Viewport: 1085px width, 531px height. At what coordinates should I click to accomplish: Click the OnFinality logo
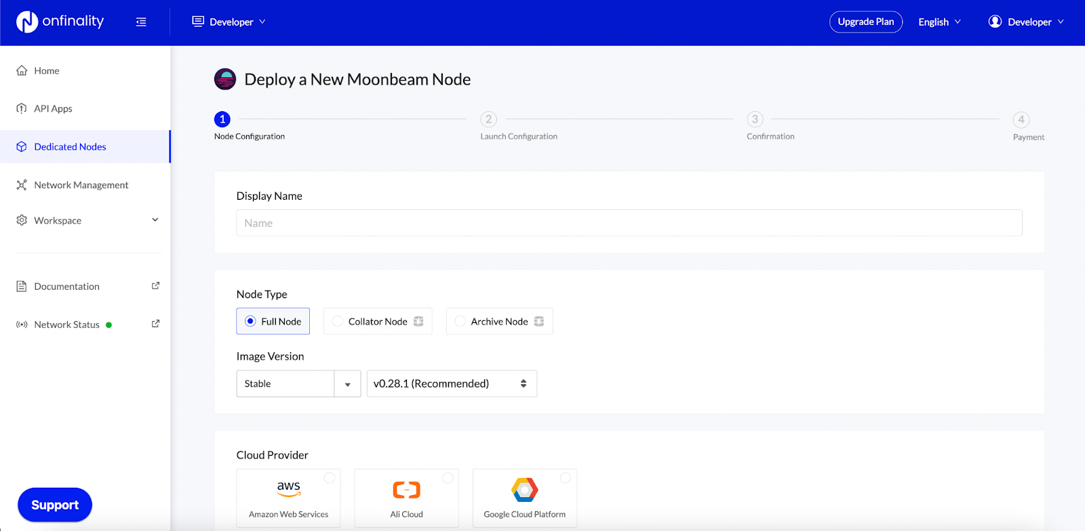tap(60, 22)
